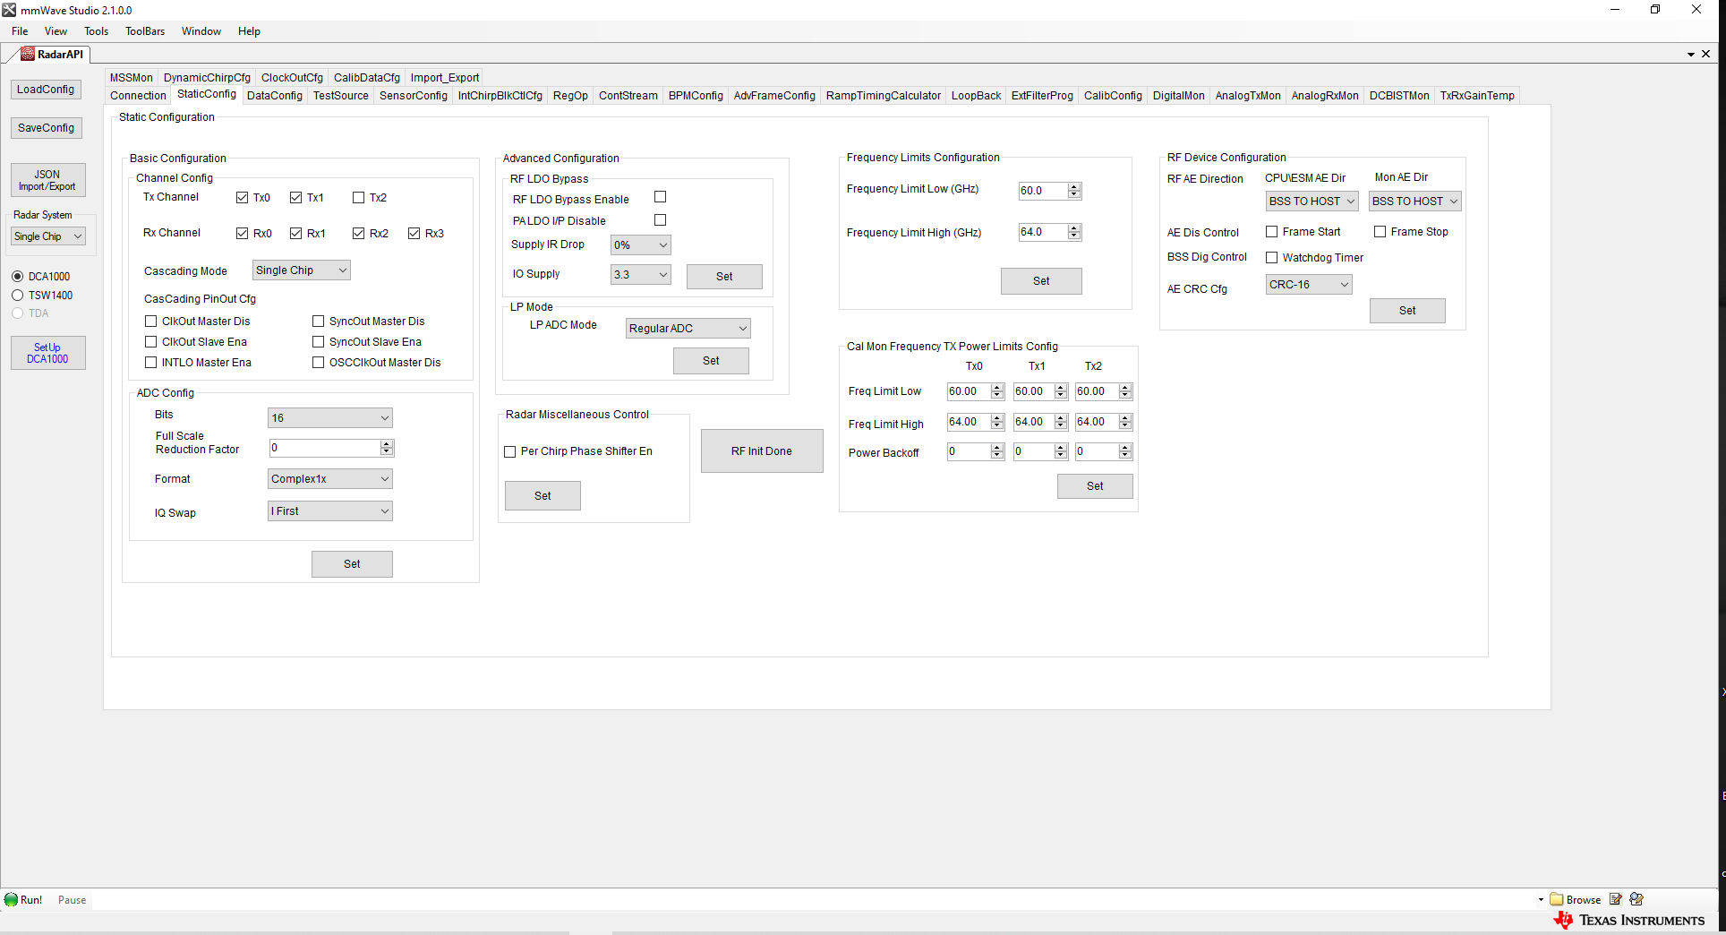Click the green Run! icon
The width and height of the screenshot is (1726, 935).
click(11, 900)
